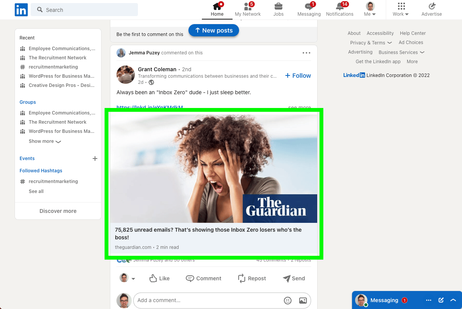Image resolution: width=462 pixels, height=309 pixels.
Task: Open Notifications bell icon
Action: pyautogui.click(x=339, y=7)
